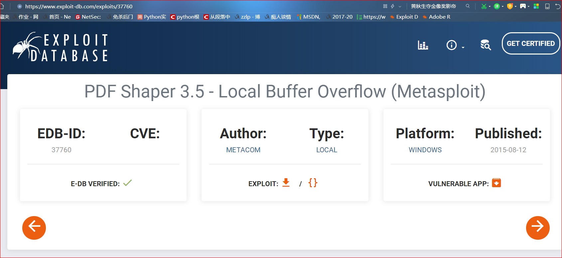This screenshot has width=562, height=258.
Task: Click the mobile device icon
Action: coord(547,6)
